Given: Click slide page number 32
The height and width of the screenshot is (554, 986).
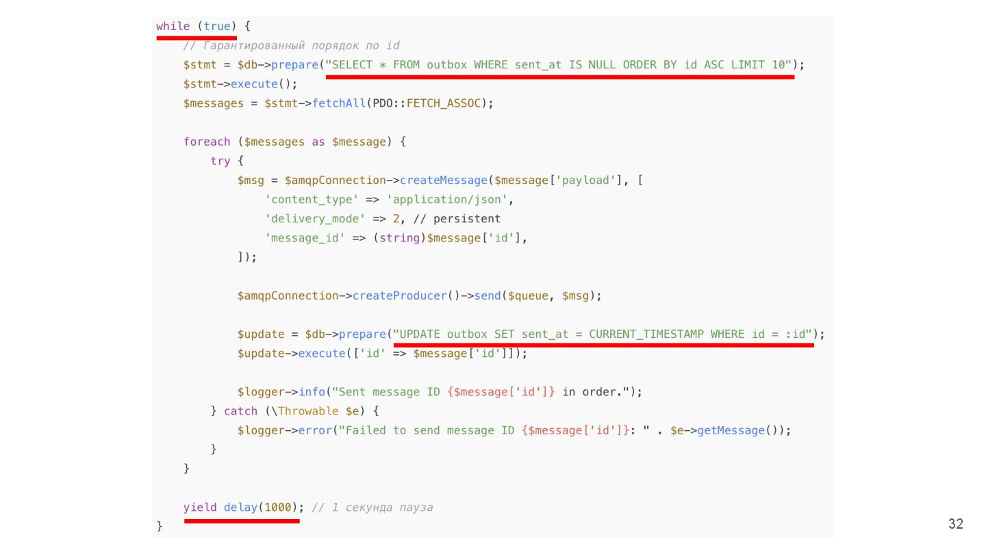Looking at the screenshot, I should click(x=956, y=524).
